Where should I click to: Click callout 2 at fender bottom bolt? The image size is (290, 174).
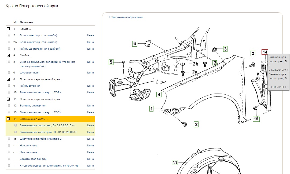pyautogui.click(x=196, y=124)
